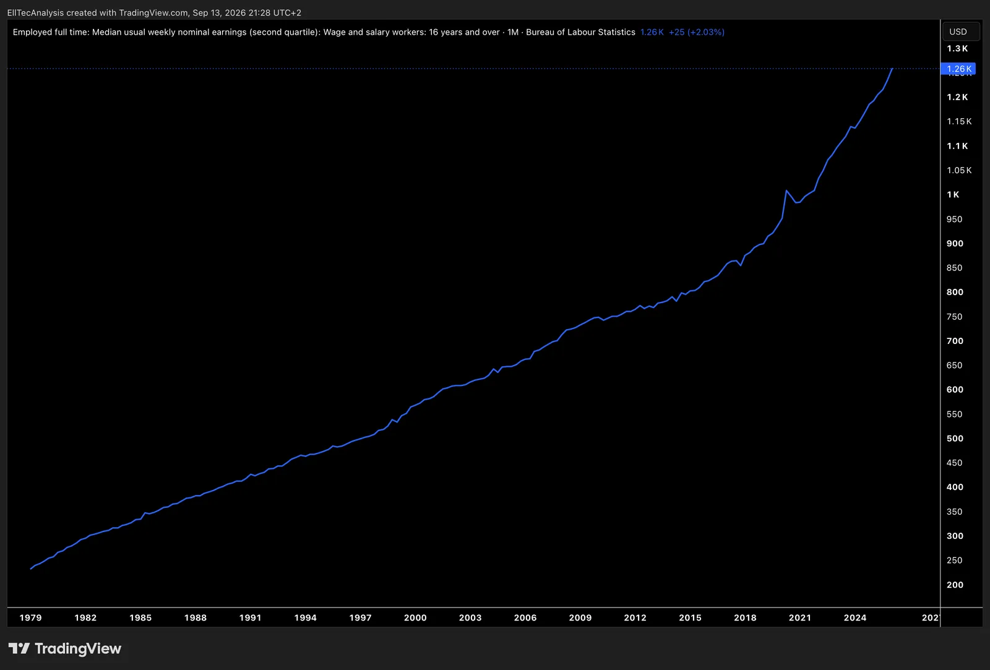Viewport: 990px width, 670px height.
Task: Click the 2021 time axis label
Action: [x=800, y=617]
